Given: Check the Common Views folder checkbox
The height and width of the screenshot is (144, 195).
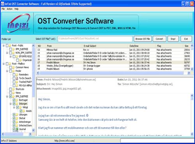Looking at the screenshot, I should click(x=11, y=67).
